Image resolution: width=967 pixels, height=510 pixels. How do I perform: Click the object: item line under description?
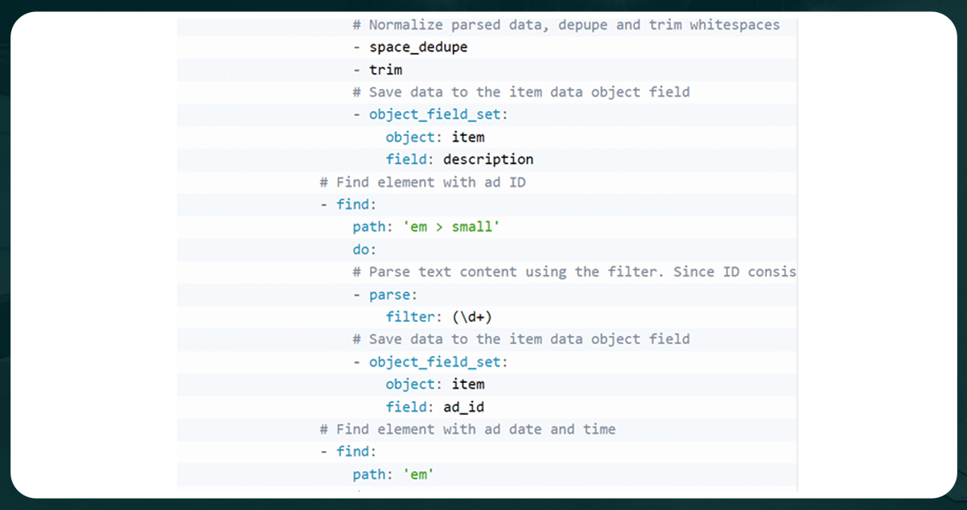click(435, 137)
